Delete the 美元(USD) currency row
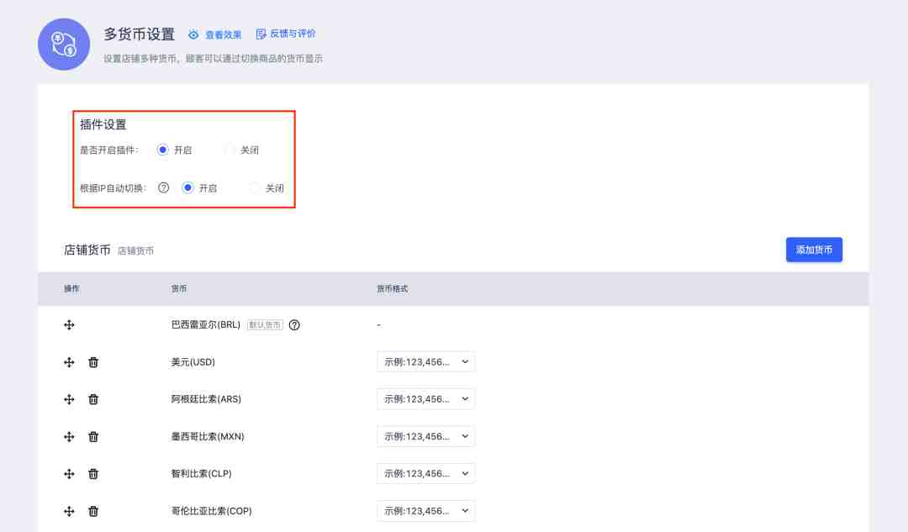Image resolution: width=908 pixels, height=532 pixels. click(93, 362)
